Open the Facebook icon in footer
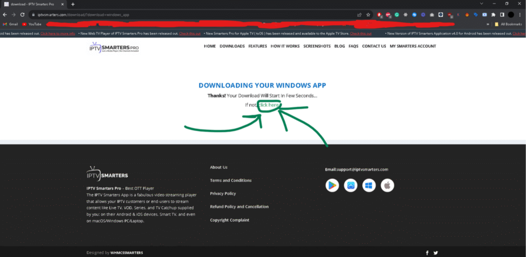This screenshot has height=257, width=526. point(427,252)
